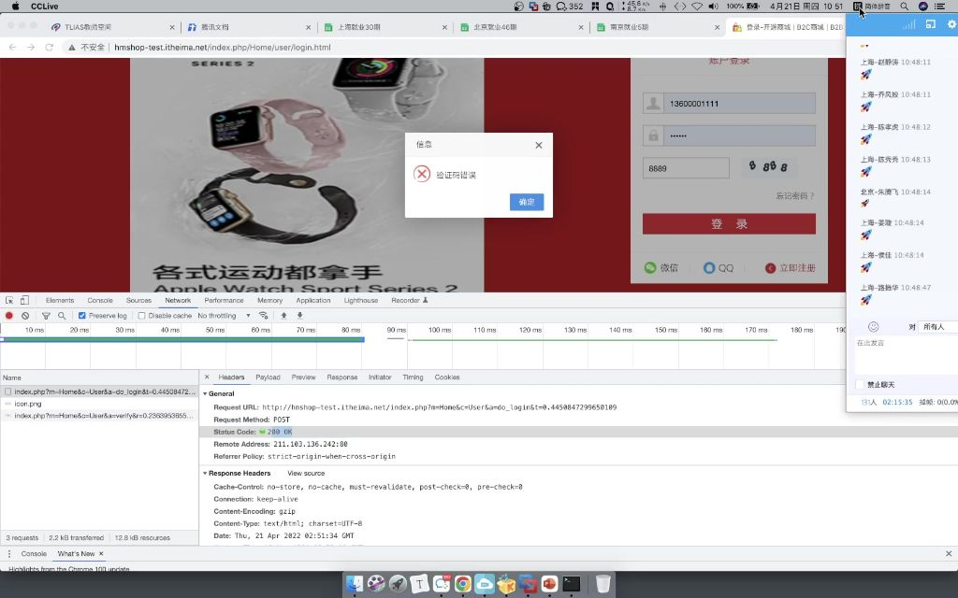Viewport: 958px width, 598px height.
Task: Enable Disable cache checkbox
Action: click(142, 316)
